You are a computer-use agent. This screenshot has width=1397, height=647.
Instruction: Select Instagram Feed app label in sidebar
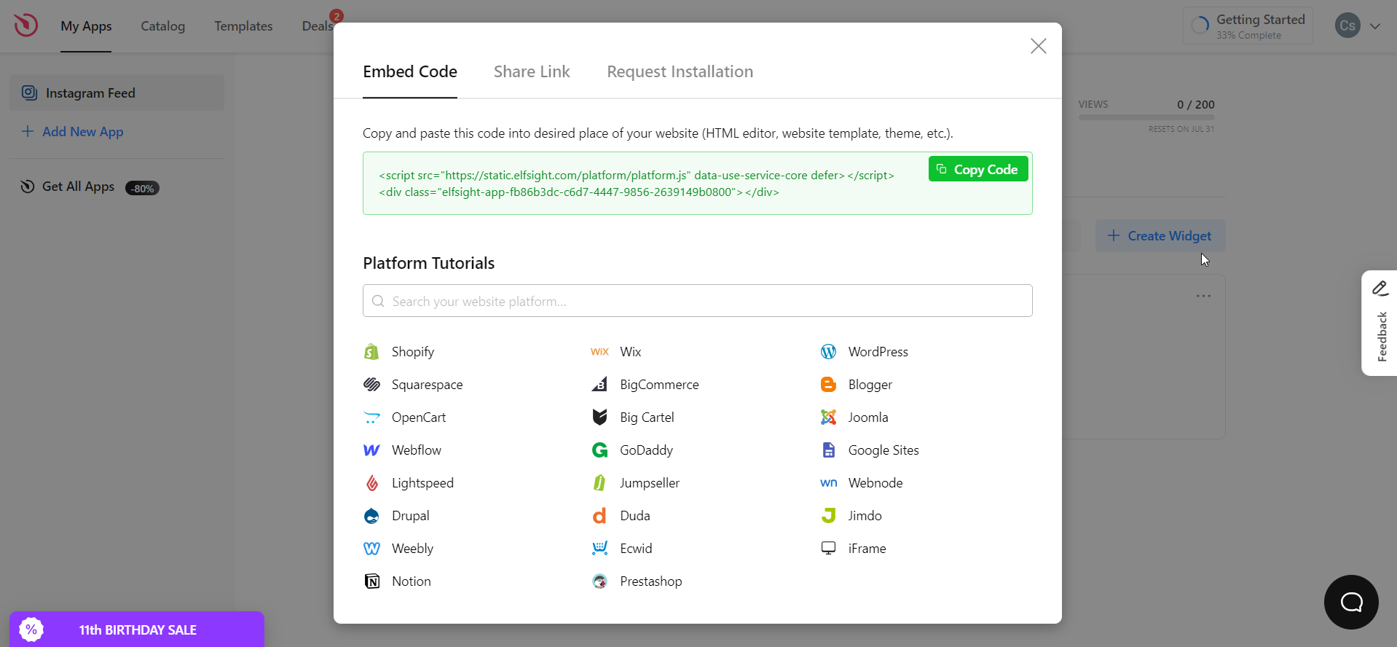90,93
